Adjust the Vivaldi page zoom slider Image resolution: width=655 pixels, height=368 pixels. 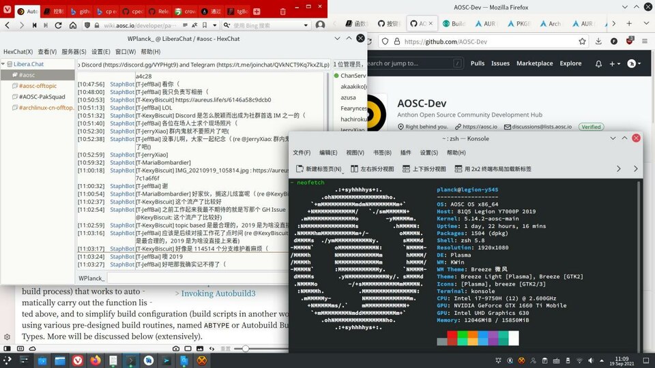246,348
